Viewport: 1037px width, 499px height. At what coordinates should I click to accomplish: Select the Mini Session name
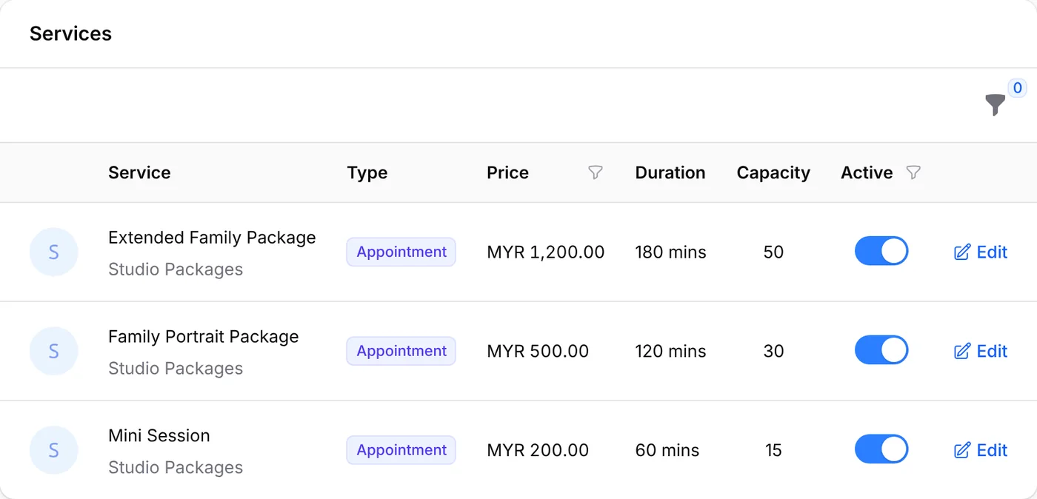(x=159, y=436)
